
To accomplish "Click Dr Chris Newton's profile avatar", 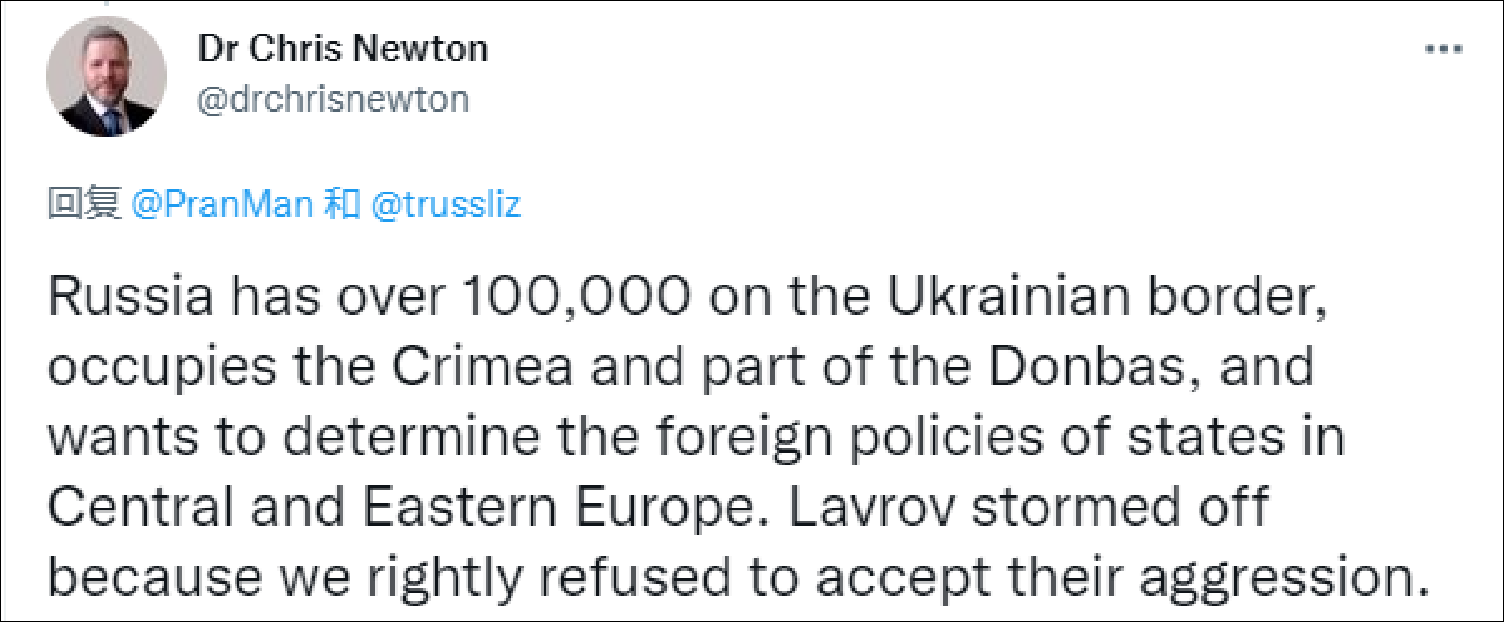I will (106, 76).
